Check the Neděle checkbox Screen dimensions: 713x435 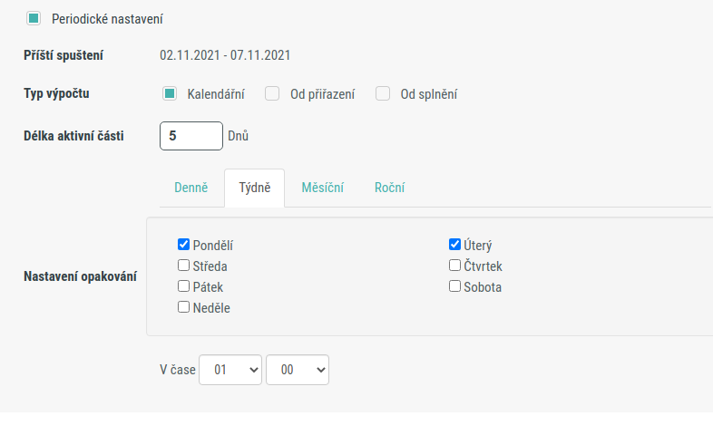(183, 307)
